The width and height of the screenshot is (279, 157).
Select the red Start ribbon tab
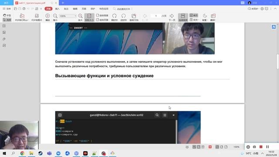point(48,9)
